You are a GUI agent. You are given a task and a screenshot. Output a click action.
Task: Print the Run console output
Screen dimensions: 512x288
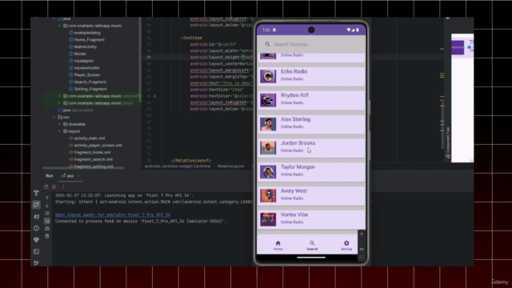point(47,229)
